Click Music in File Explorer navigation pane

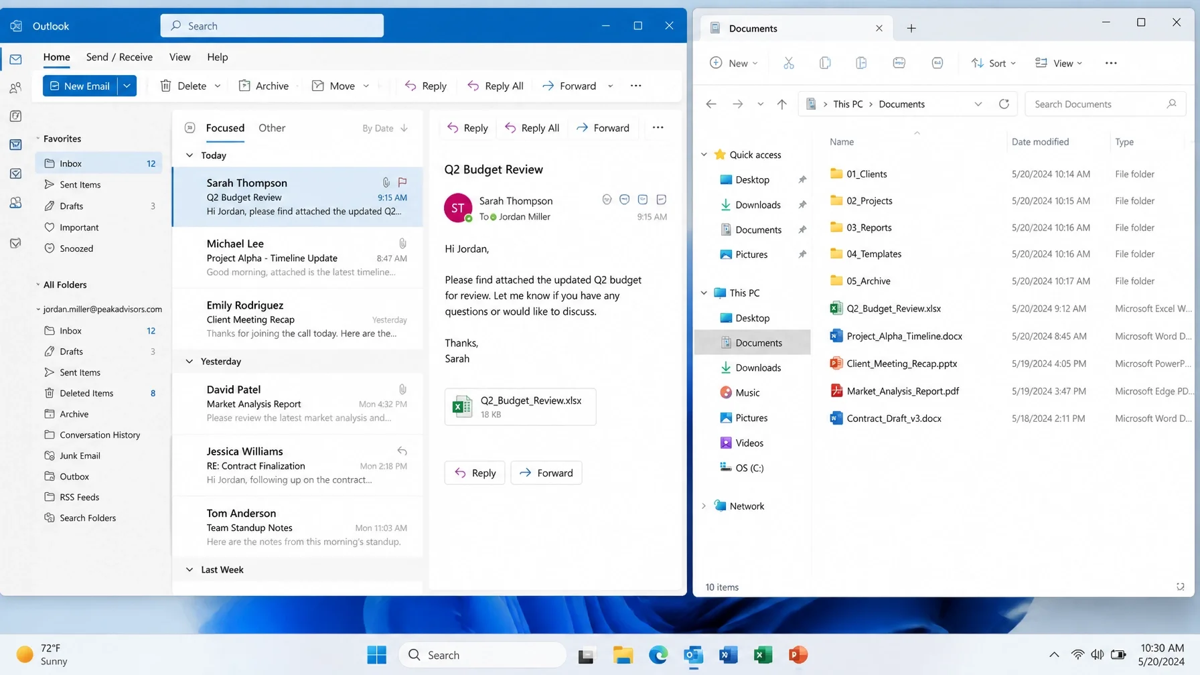(x=747, y=392)
